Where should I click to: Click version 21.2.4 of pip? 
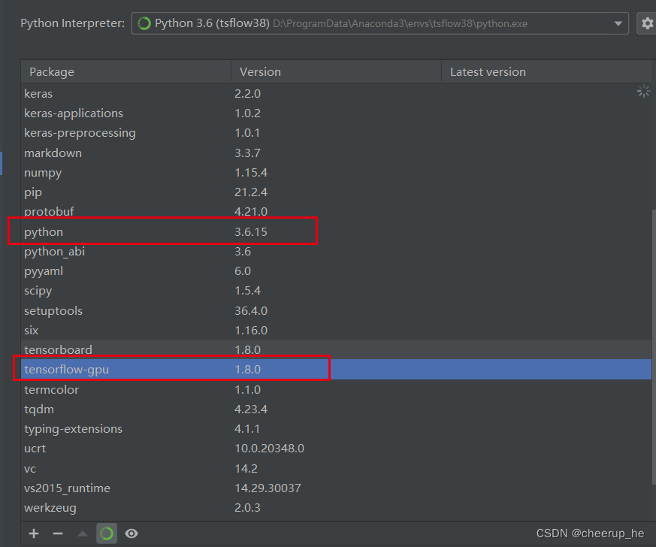point(250,192)
